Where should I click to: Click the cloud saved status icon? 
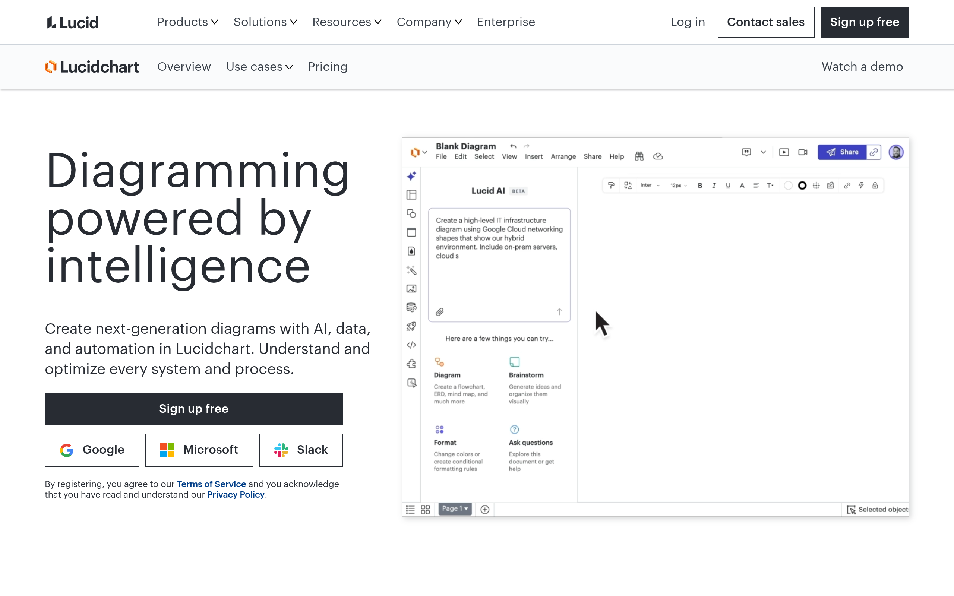[x=658, y=156]
